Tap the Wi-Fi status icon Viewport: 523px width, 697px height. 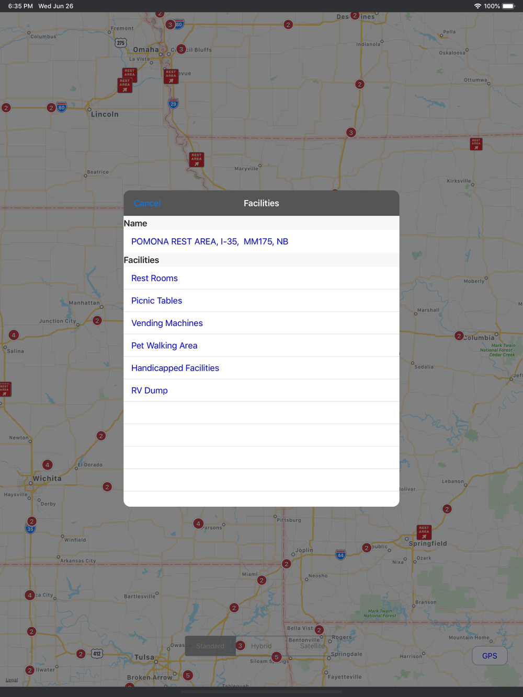pos(477,6)
